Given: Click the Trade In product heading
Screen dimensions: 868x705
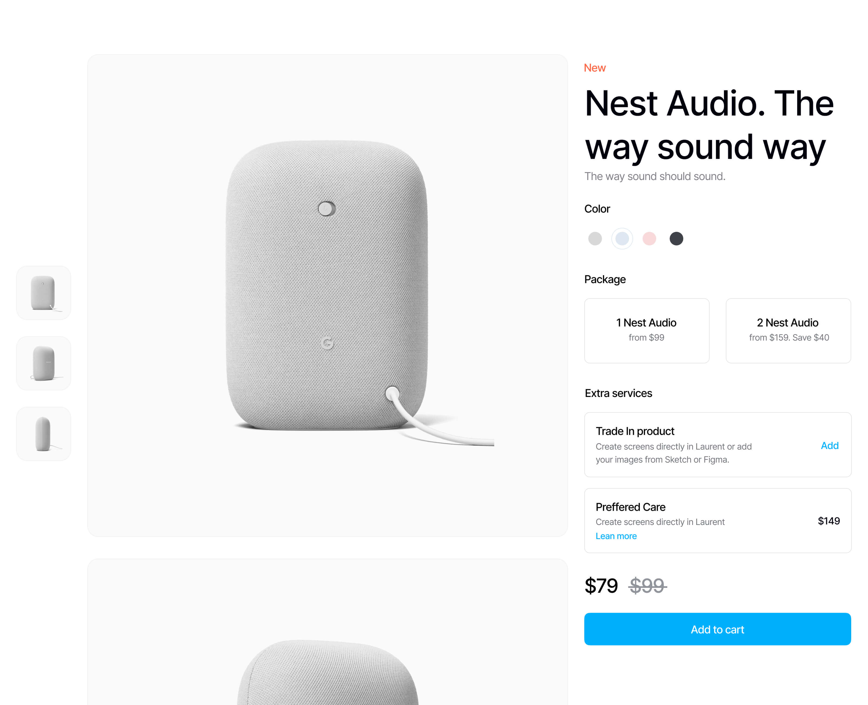Looking at the screenshot, I should click(635, 431).
